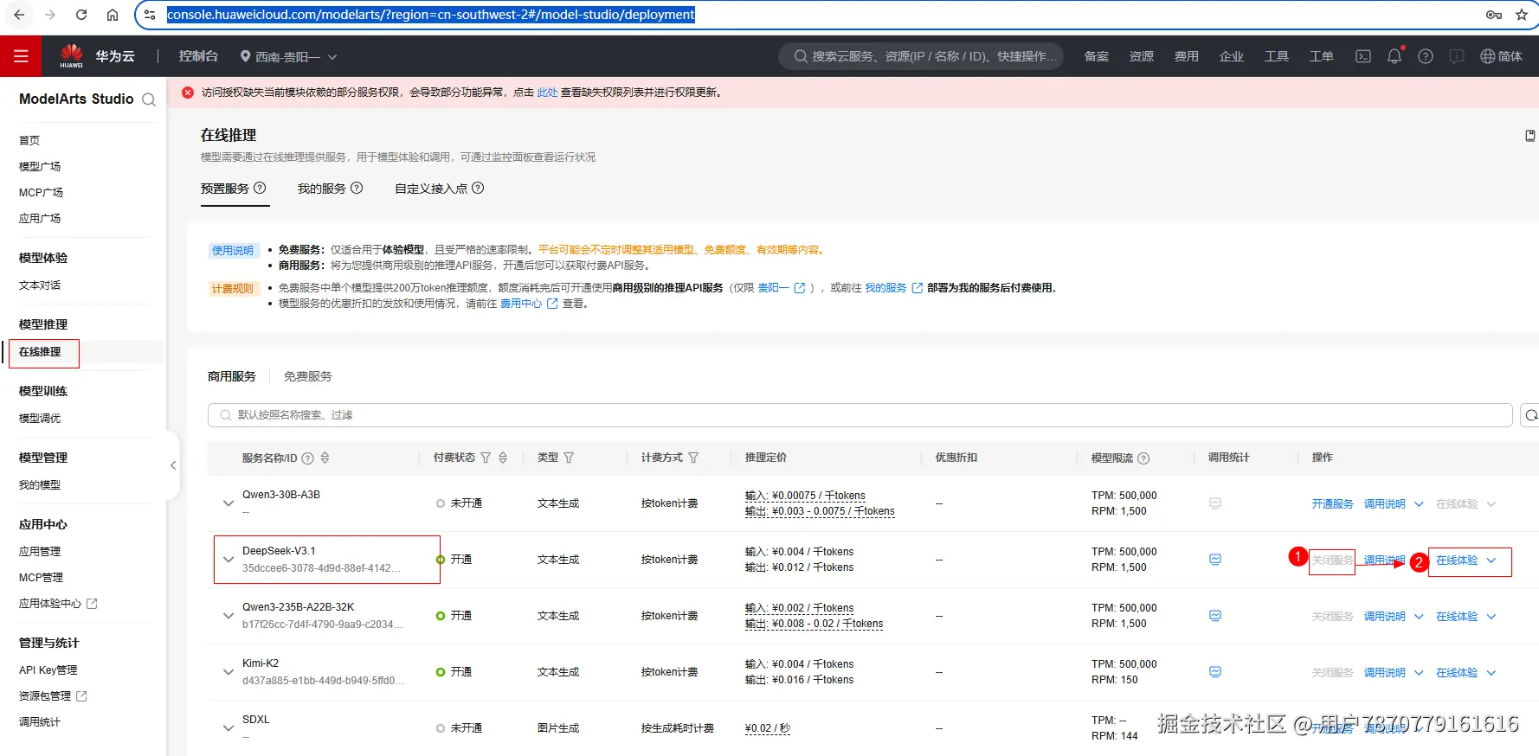
Task: Open 应用体验中心 external link in sidebar
Action: 58,603
